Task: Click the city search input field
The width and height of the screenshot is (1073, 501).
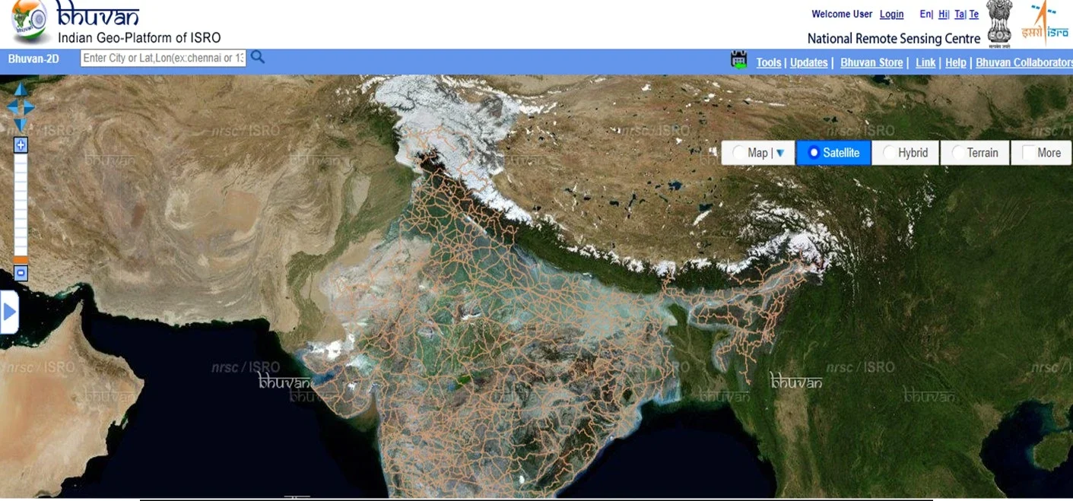Action: tap(163, 58)
